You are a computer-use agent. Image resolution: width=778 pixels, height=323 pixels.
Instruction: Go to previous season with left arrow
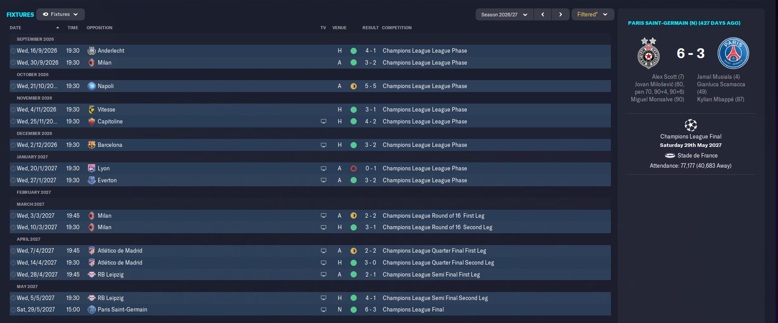[542, 15]
